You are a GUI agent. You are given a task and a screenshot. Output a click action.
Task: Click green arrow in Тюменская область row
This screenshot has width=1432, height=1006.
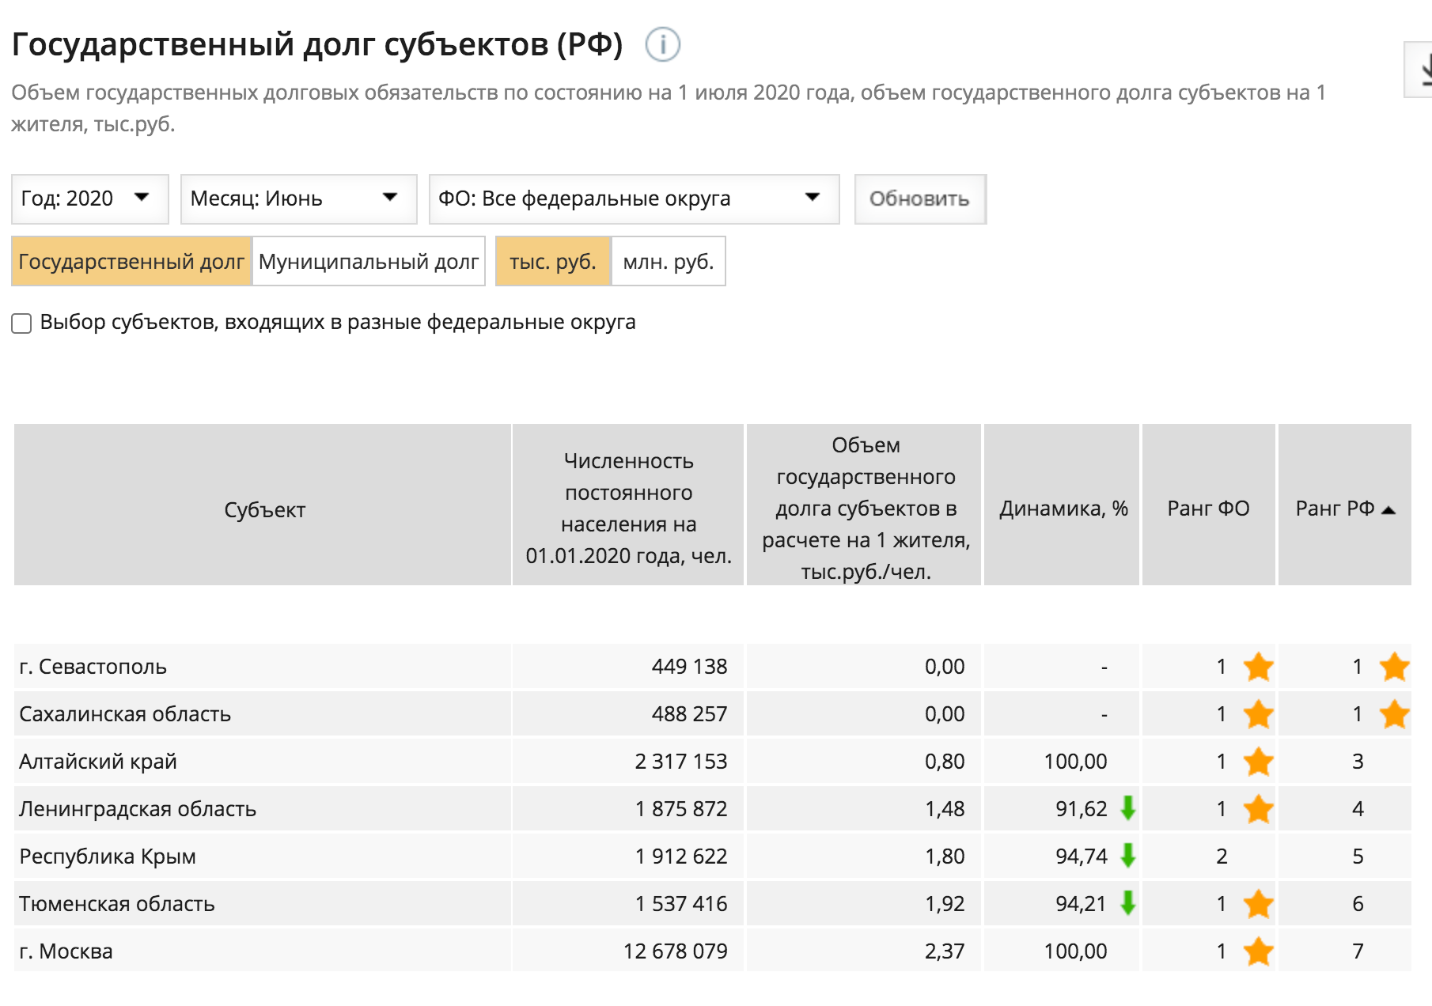pyautogui.click(x=1128, y=903)
